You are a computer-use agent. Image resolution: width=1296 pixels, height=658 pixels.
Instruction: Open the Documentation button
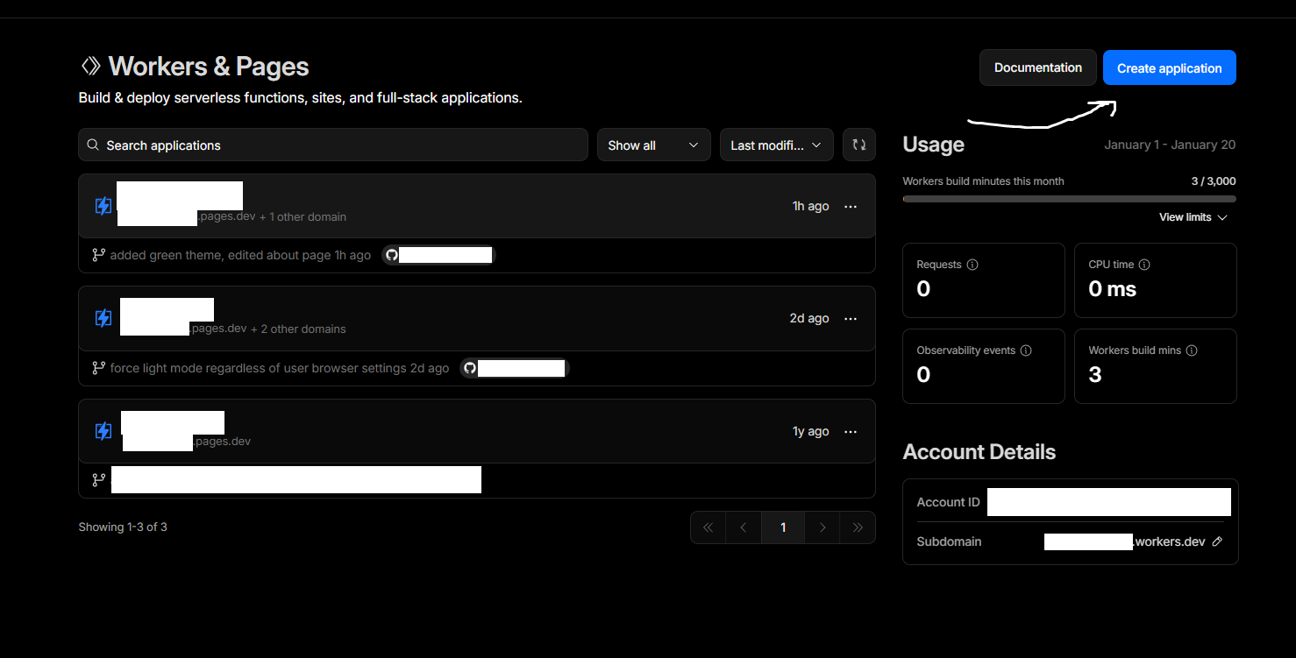click(1037, 67)
